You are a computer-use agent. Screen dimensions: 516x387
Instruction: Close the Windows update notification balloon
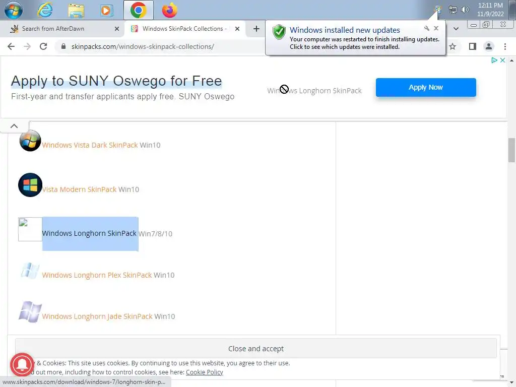[x=436, y=28]
